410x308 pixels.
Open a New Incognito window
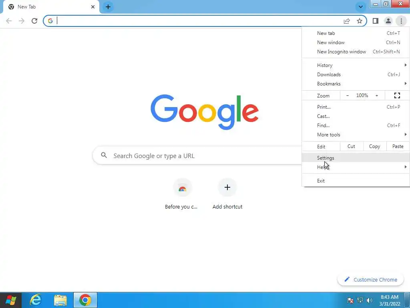tap(356, 52)
